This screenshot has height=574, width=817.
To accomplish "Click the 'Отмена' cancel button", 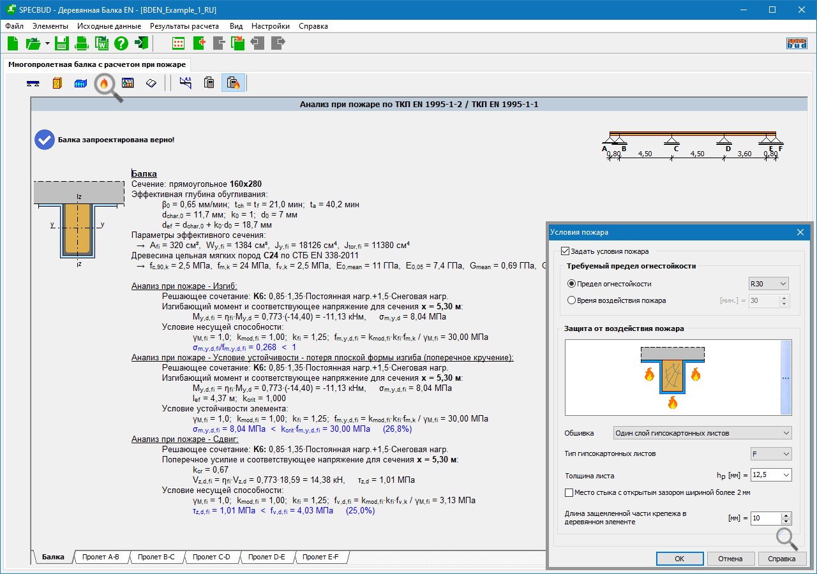I will [x=730, y=559].
